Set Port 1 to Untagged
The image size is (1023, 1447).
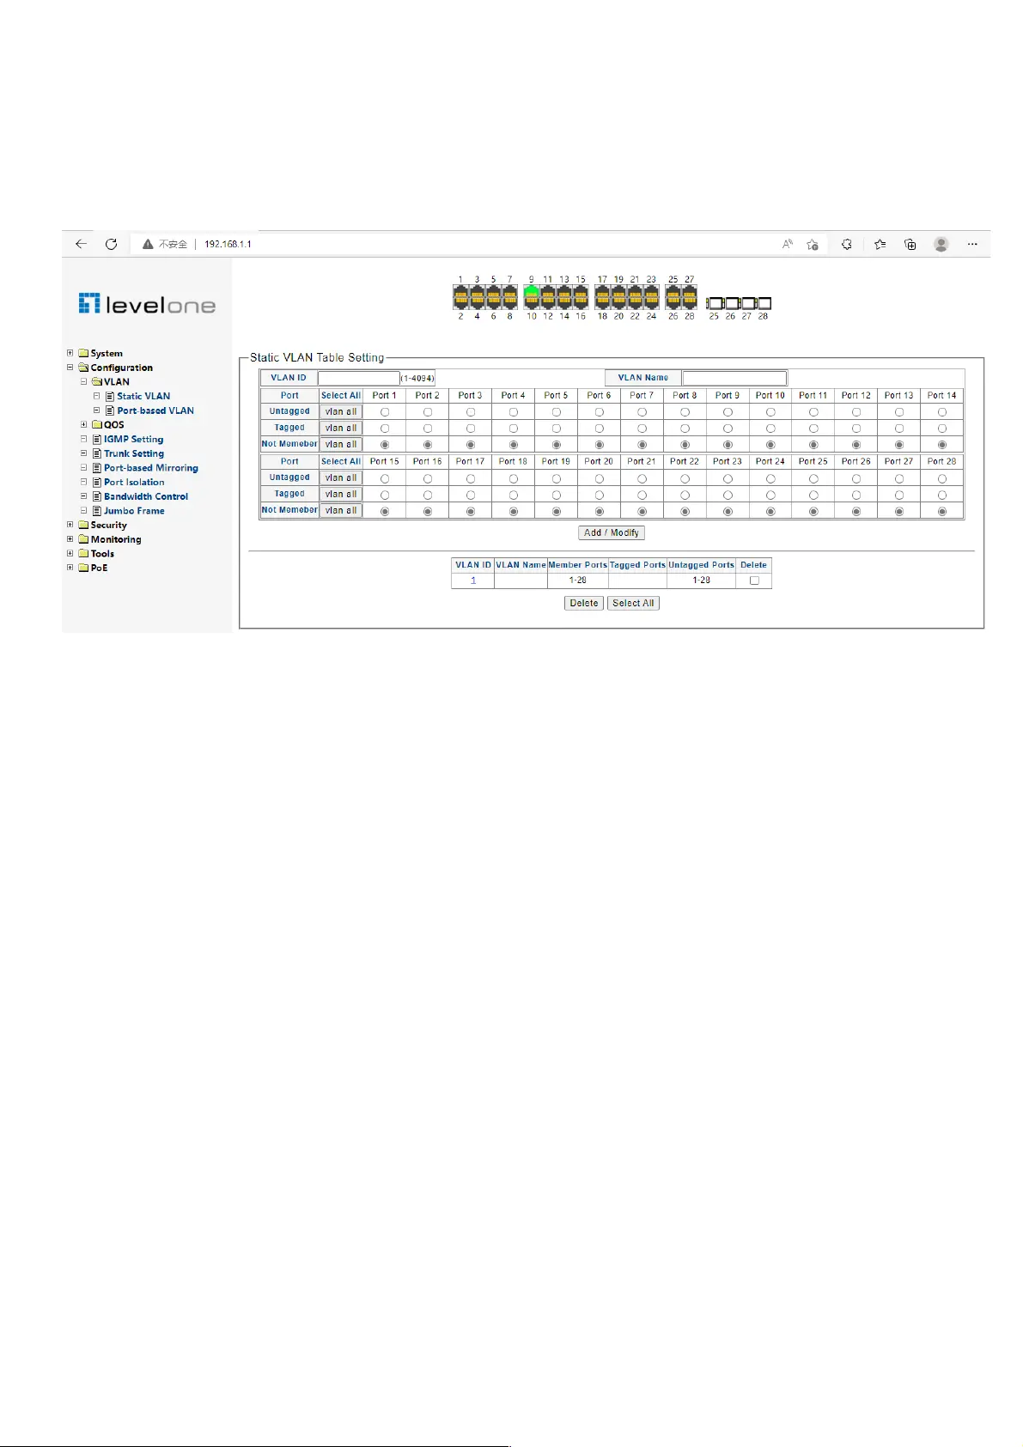click(385, 412)
